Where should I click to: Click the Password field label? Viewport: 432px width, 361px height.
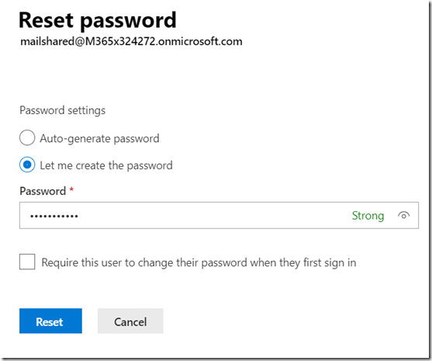(x=43, y=191)
